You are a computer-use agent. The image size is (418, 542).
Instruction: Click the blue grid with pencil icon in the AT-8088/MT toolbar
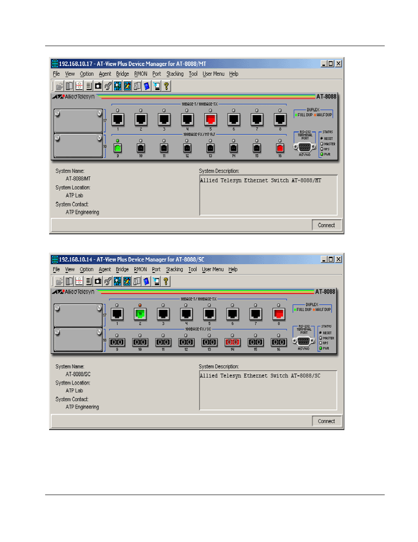click(127, 86)
